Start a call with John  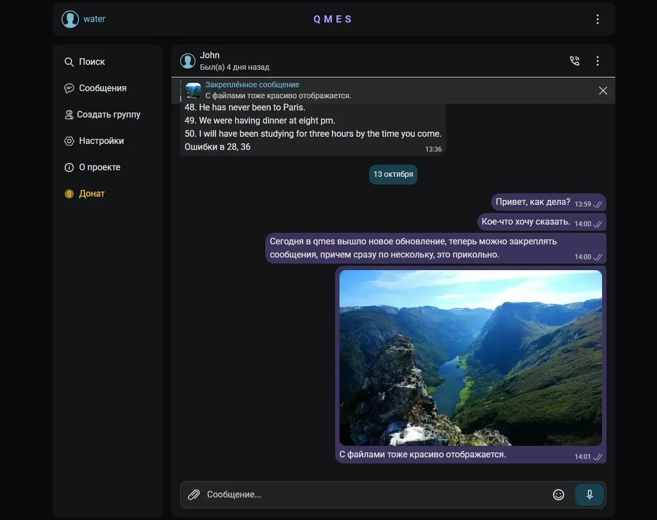(575, 61)
